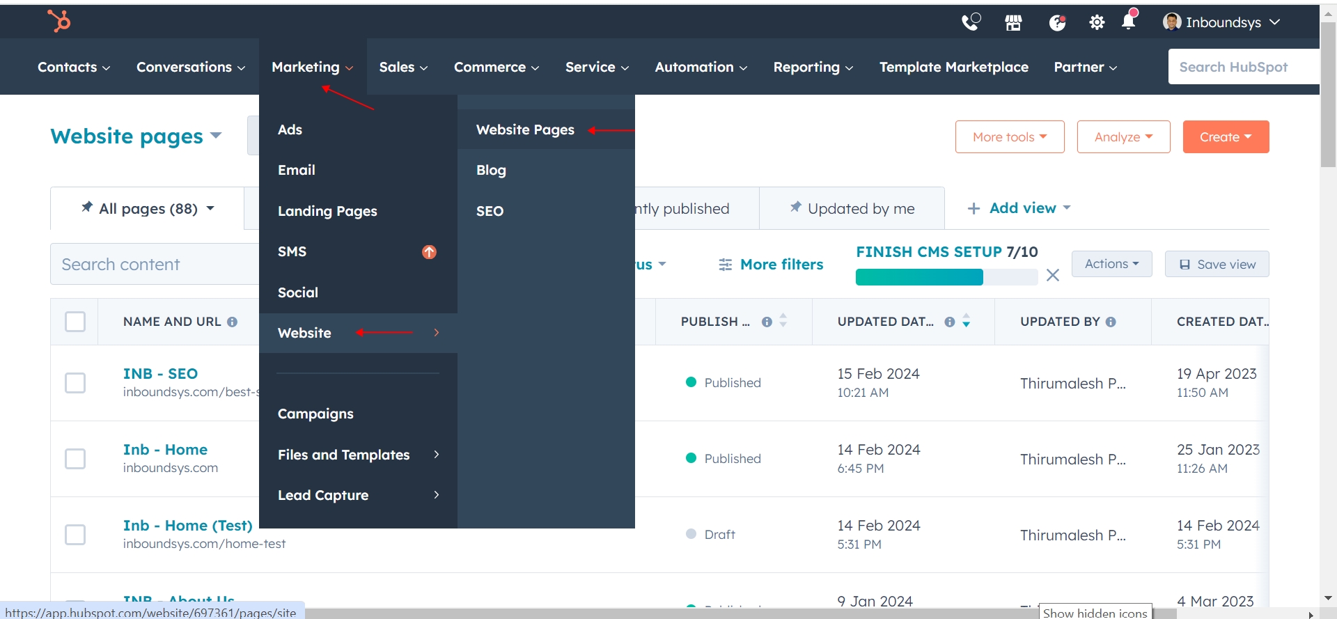Click the CMS setup progress bar
Screen dimensions: 1337x619
click(x=946, y=277)
